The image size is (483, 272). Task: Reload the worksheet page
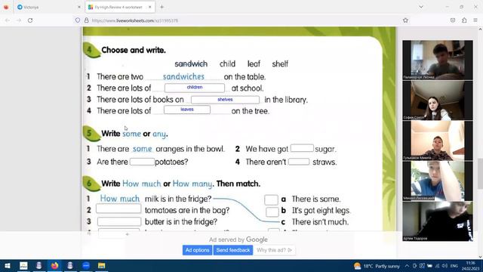[30, 20]
